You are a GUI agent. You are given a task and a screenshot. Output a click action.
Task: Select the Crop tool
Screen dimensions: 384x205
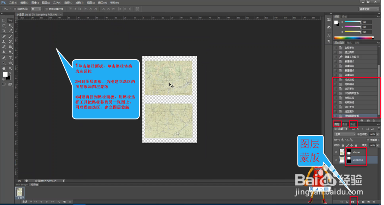pyautogui.click(x=4, y=31)
